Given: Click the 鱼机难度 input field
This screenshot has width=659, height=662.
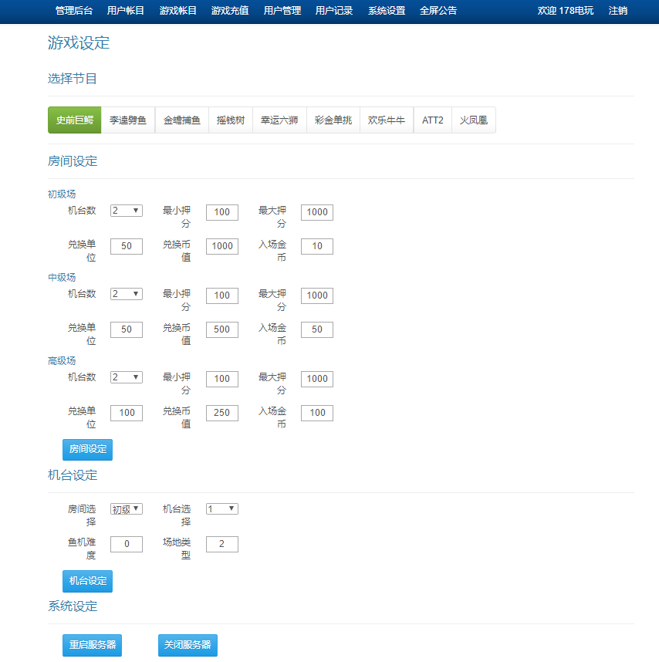Looking at the screenshot, I should [126, 544].
